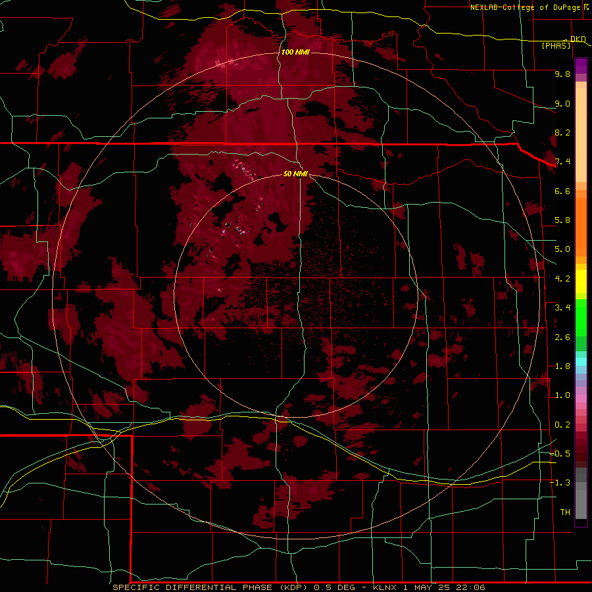Viewport: 592px width, 592px height.
Task: Click the 1.0 value on the color scale
Action: 562,395
